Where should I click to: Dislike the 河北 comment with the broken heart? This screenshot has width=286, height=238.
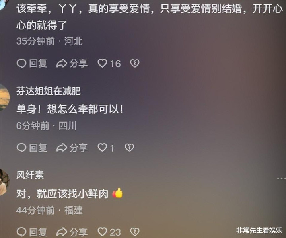pos(135,64)
